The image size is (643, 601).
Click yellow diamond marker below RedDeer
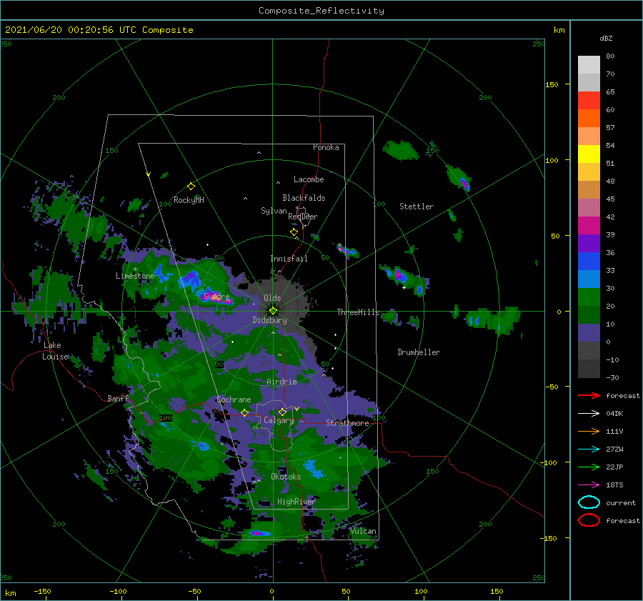(294, 232)
